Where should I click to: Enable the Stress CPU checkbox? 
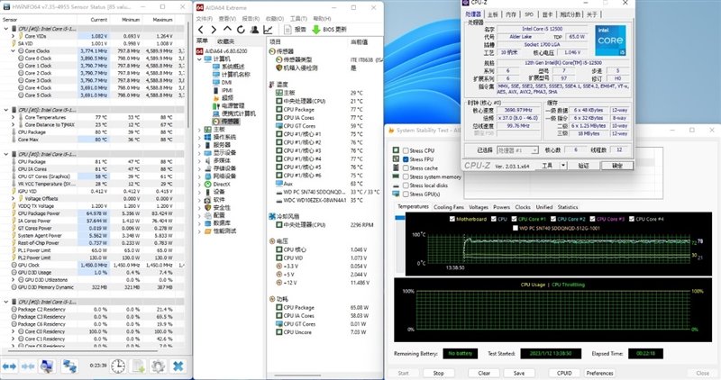(406, 150)
